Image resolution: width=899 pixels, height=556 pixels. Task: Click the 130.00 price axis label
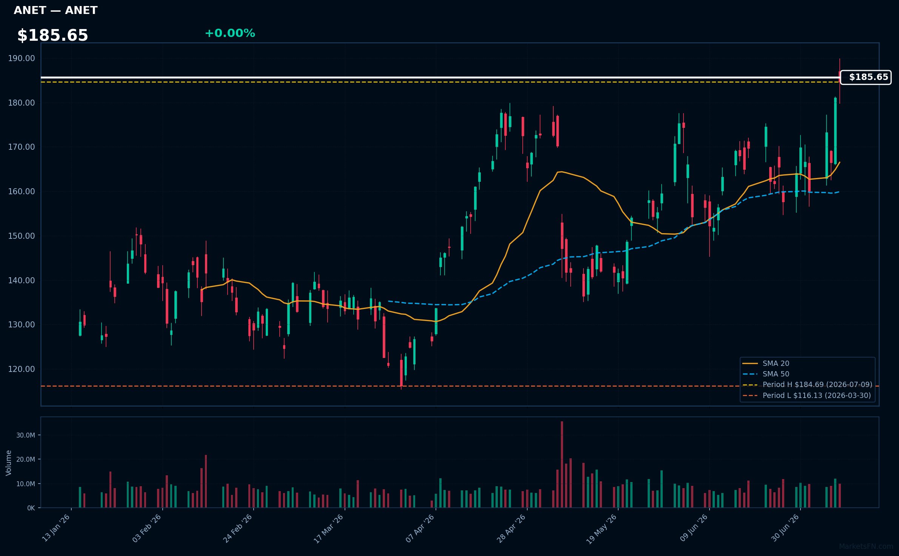[22, 325]
